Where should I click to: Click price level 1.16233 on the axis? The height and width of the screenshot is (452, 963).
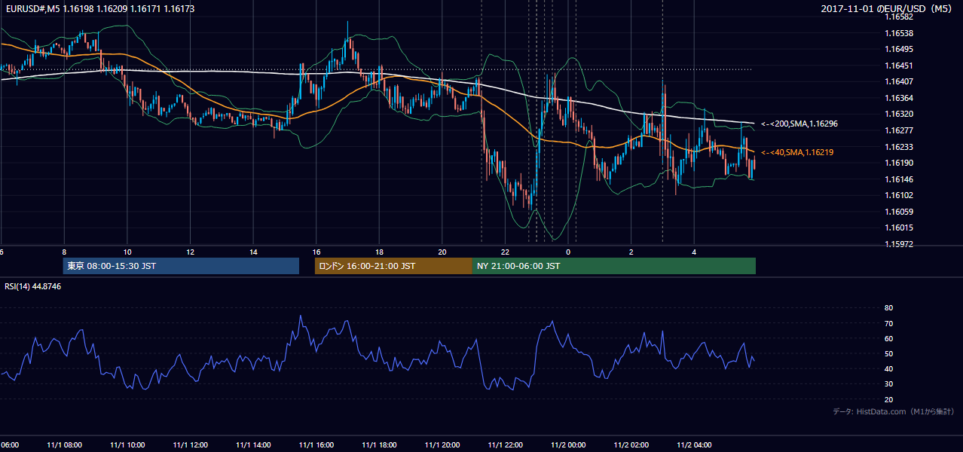click(x=900, y=147)
